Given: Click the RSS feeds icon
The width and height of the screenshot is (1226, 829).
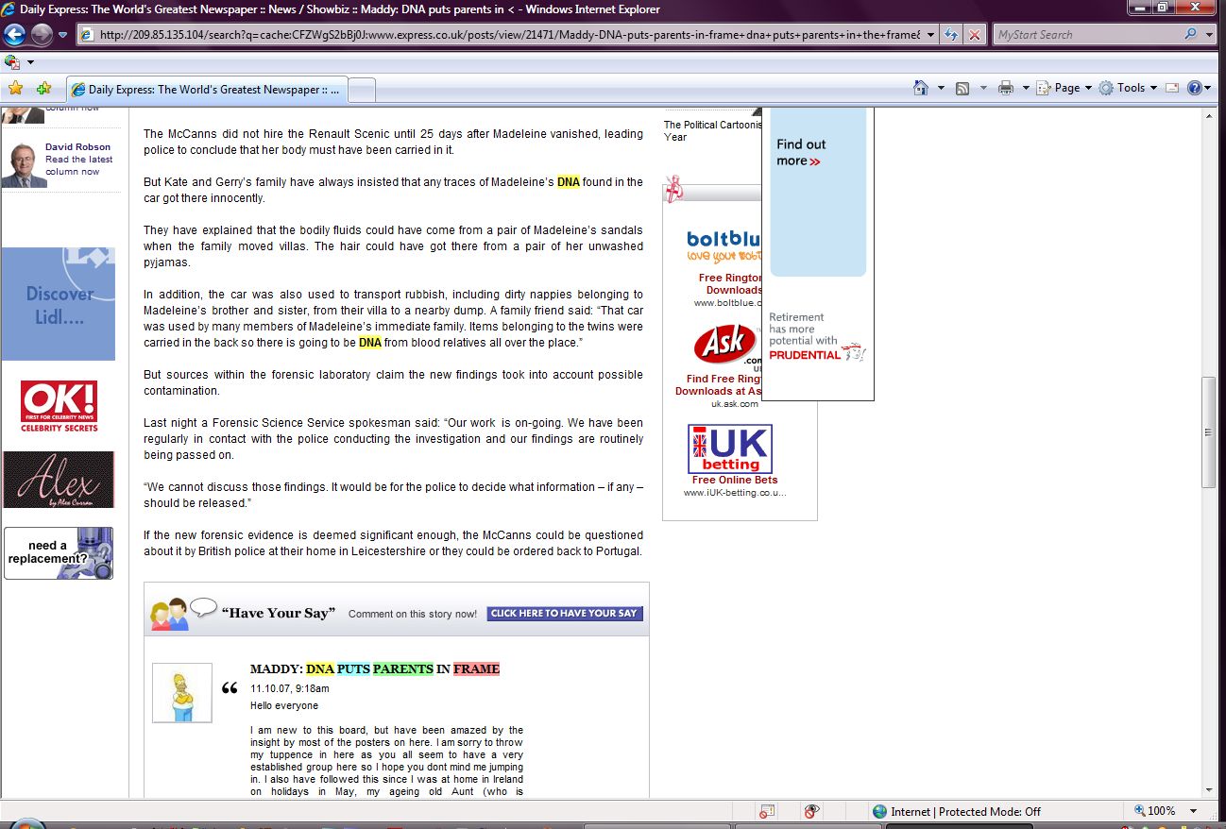Looking at the screenshot, I should tap(962, 88).
